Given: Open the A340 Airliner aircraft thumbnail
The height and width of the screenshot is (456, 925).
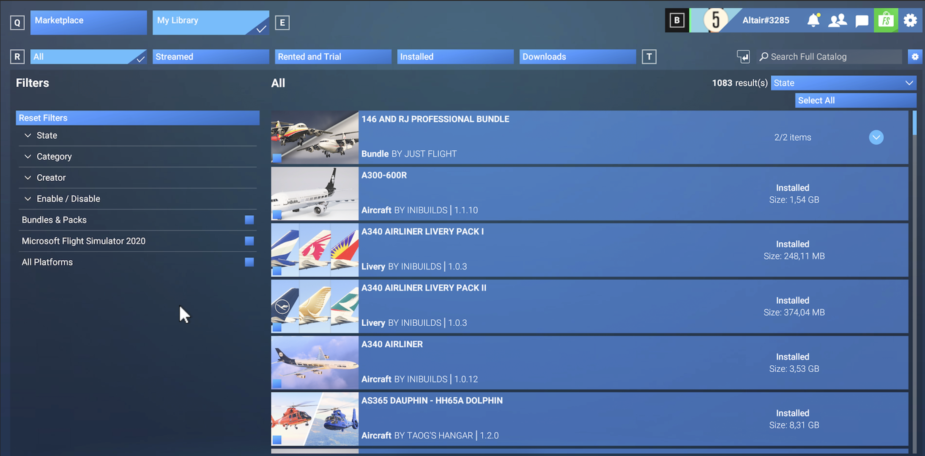Looking at the screenshot, I should point(315,363).
